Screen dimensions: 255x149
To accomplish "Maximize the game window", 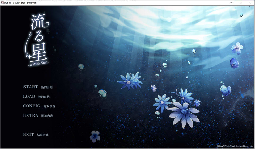I will point(241,3).
